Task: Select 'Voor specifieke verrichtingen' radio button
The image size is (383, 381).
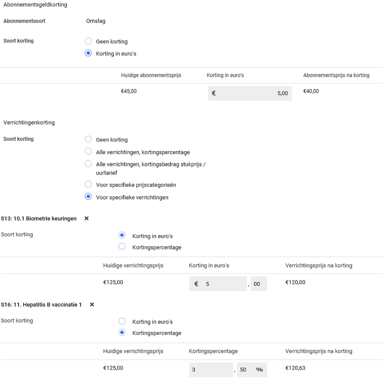Action: coord(88,197)
